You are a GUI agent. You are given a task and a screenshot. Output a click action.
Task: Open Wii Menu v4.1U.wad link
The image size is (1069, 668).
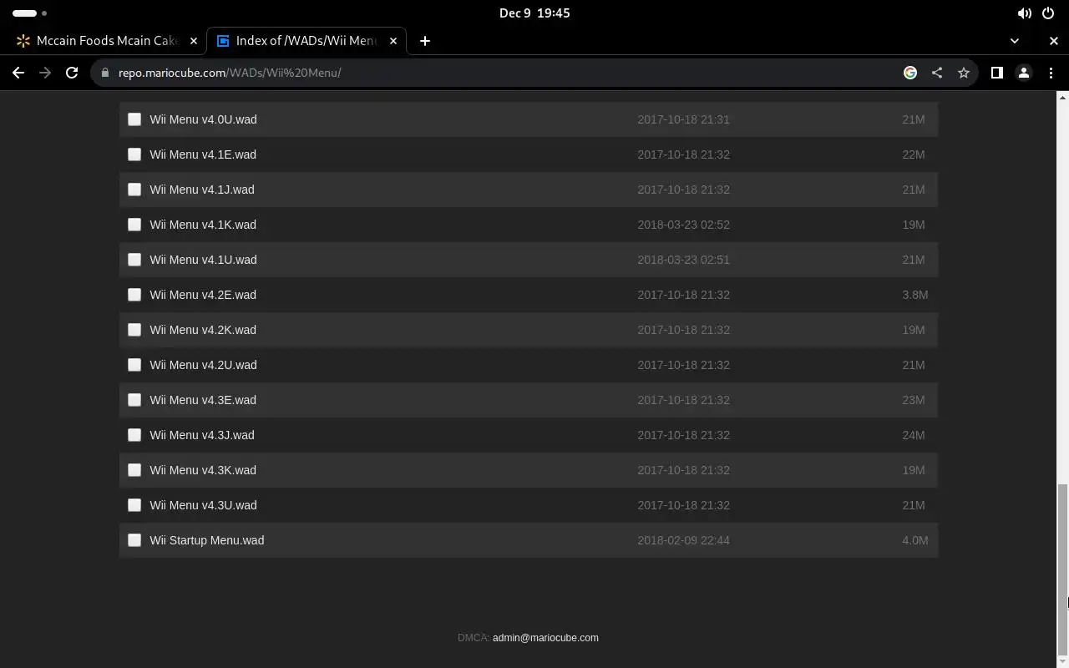pyautogui.click(x=203, y=260)
